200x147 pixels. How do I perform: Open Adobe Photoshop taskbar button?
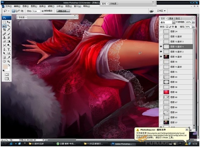coord(122,144)
